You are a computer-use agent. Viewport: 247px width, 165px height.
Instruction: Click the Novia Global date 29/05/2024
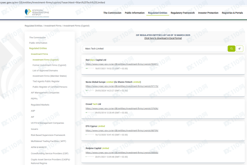[x=111, y=91]
